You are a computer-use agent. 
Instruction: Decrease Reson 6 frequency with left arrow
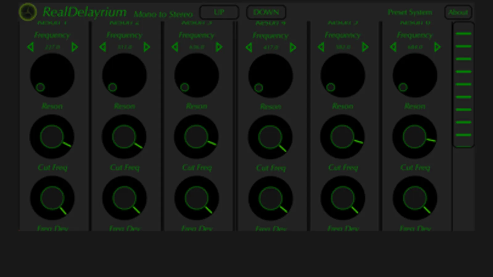[x=393, y=47]
